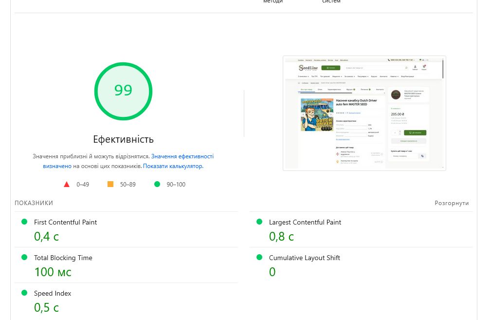Screen dimensions: 490x320
Task: Click the "ПОКАЗНИКИ" section header
Action: click(x=34, y=203)
